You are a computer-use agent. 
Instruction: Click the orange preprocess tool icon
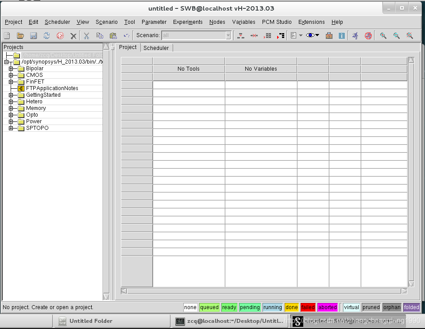point(329,35)
